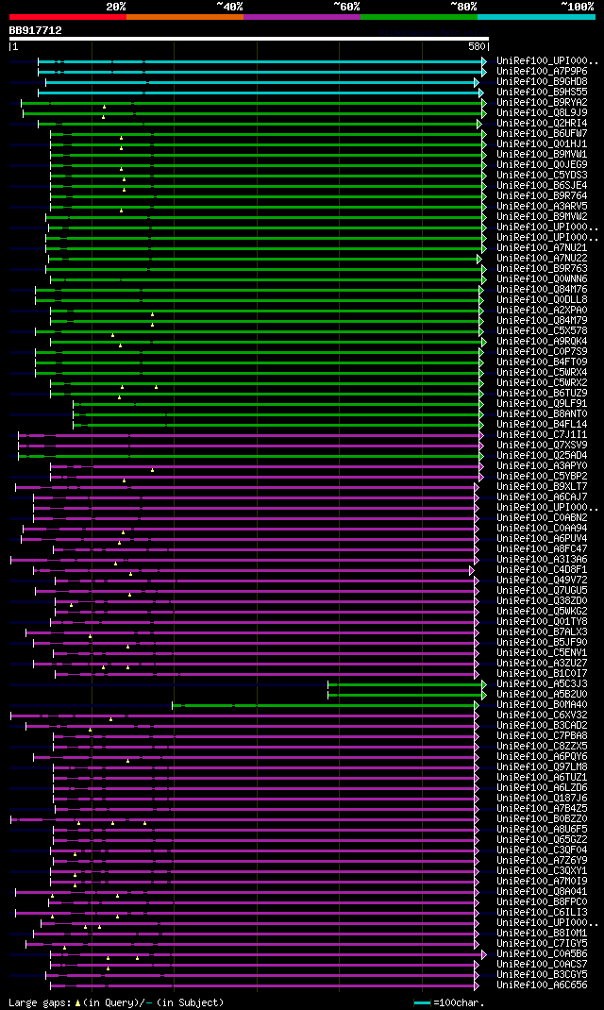This screenshot has height=1010, width=604.
Task: Select the UniRef100_B9XLT7 label
Action: click(x=542, y=487)
